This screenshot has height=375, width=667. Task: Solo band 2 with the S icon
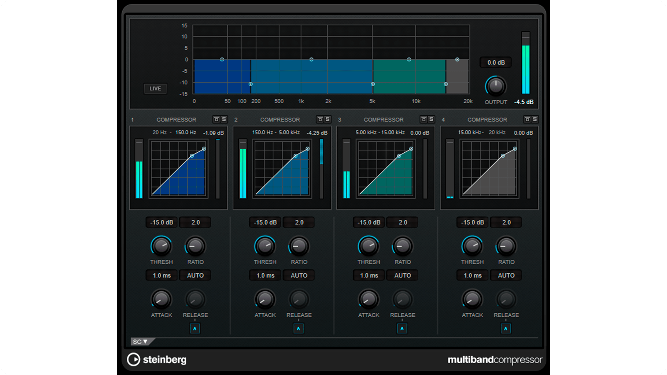[x=328, y=119]
